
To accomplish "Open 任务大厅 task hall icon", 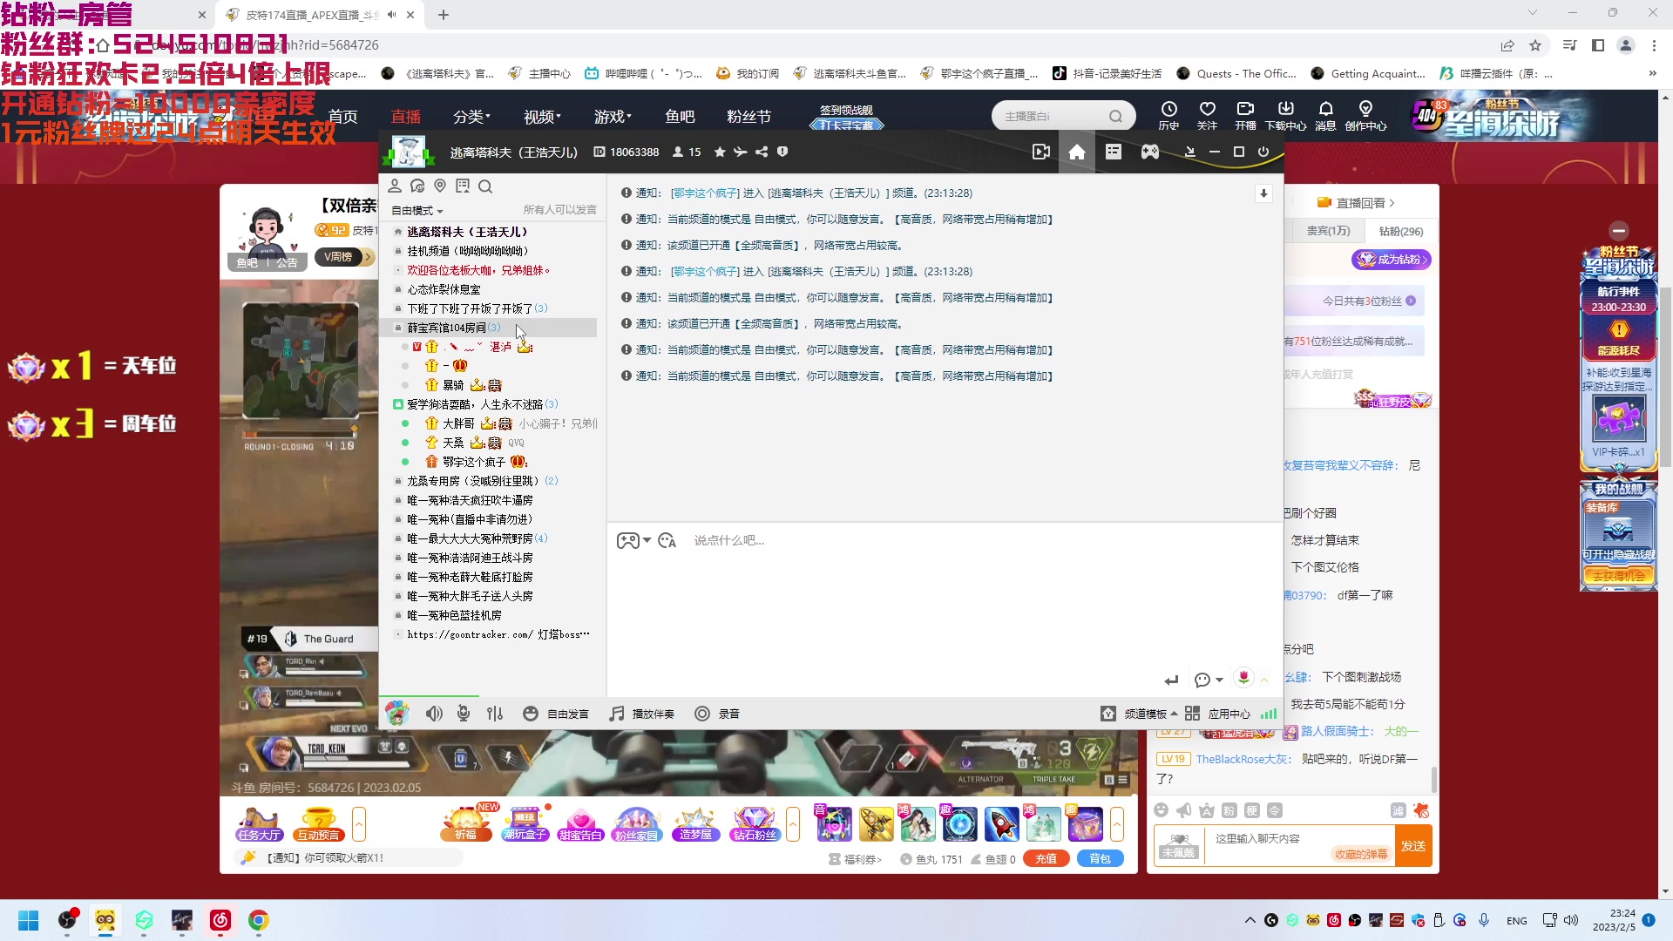I will point(259,824).
